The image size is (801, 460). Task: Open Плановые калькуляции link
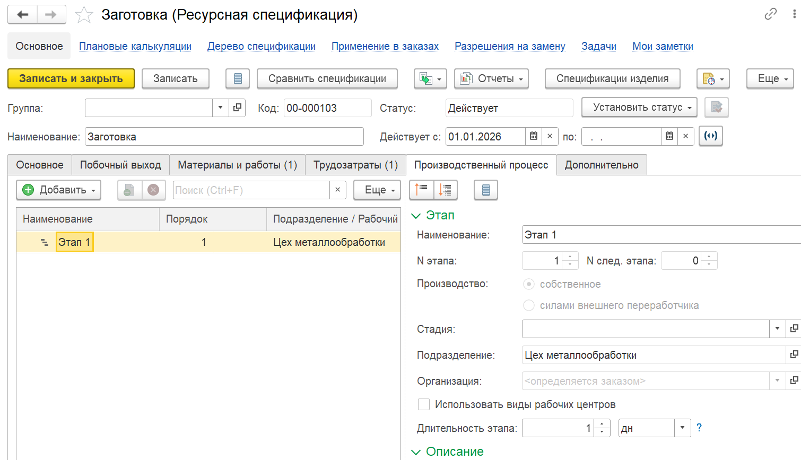(x=135, y=46)
